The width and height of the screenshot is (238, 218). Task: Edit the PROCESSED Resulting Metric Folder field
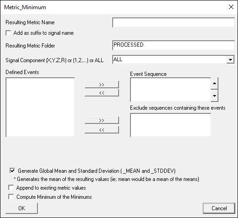(173, 45)
